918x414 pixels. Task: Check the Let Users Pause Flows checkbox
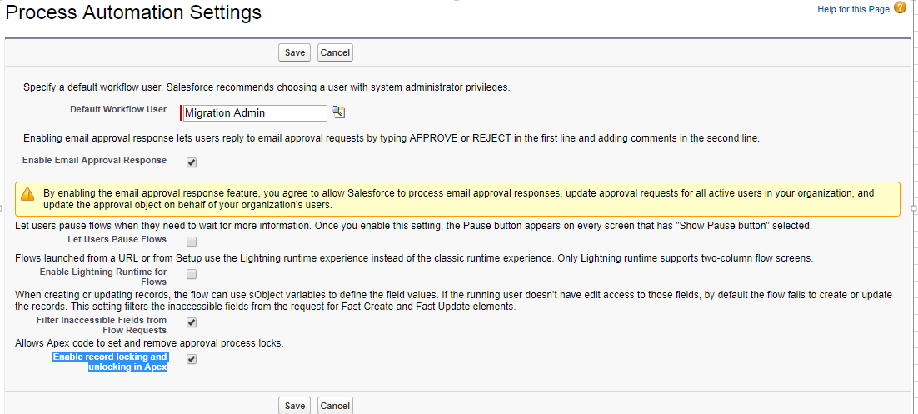(x=192, y=242)
